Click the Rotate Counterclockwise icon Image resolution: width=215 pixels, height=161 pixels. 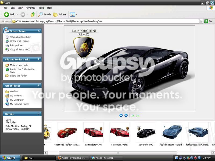[138, 115]
